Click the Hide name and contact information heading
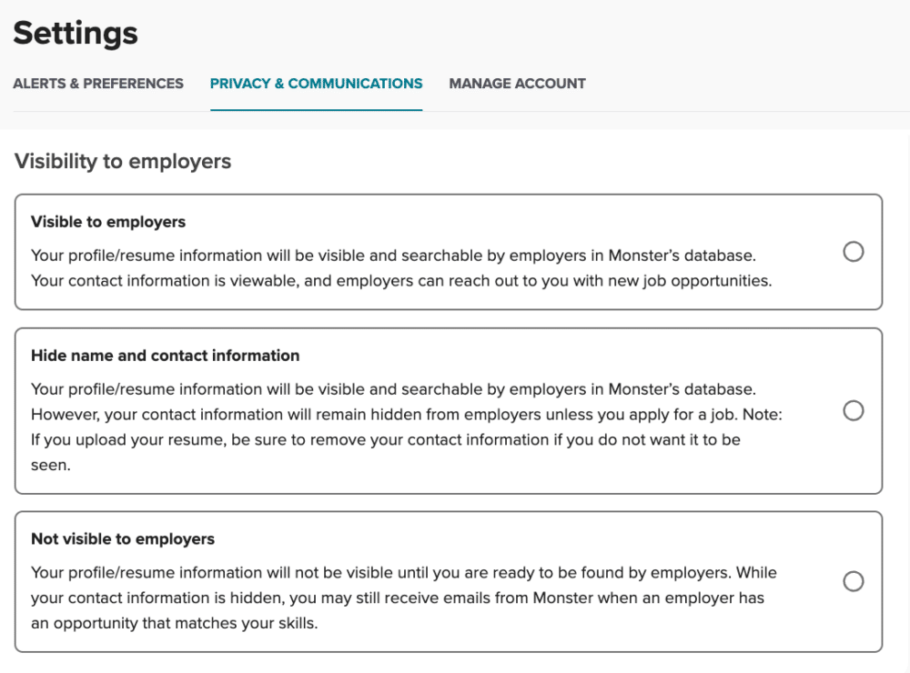910x673 pixels. pyautogui.click(x=165, y=355)
